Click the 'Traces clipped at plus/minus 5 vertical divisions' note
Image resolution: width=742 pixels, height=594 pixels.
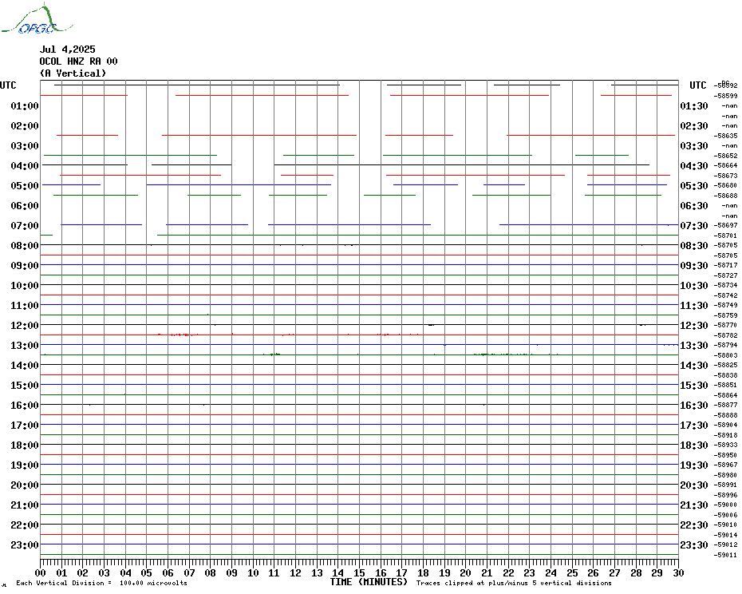coord(514,583)
